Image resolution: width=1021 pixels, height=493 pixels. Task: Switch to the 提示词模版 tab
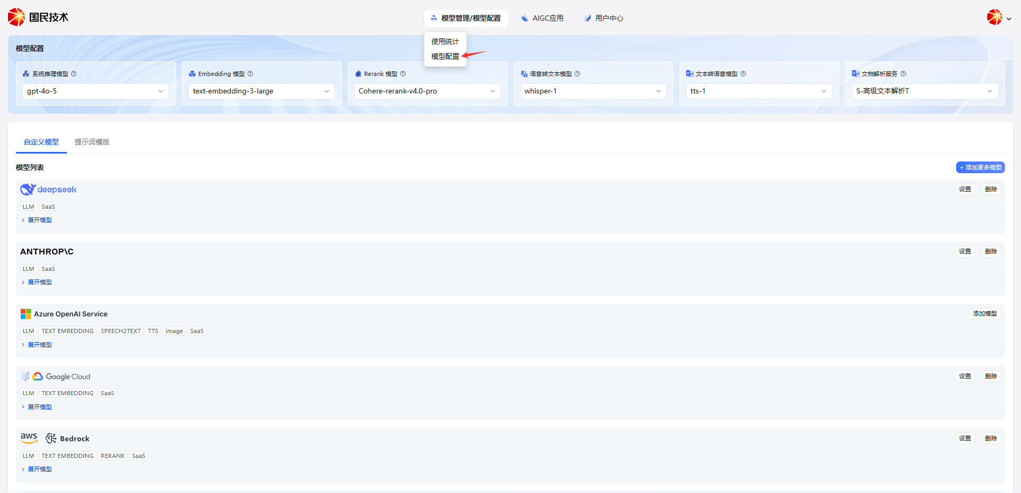(x=92, y=142)
